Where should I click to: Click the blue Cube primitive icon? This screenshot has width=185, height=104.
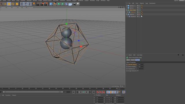point(51,4)
